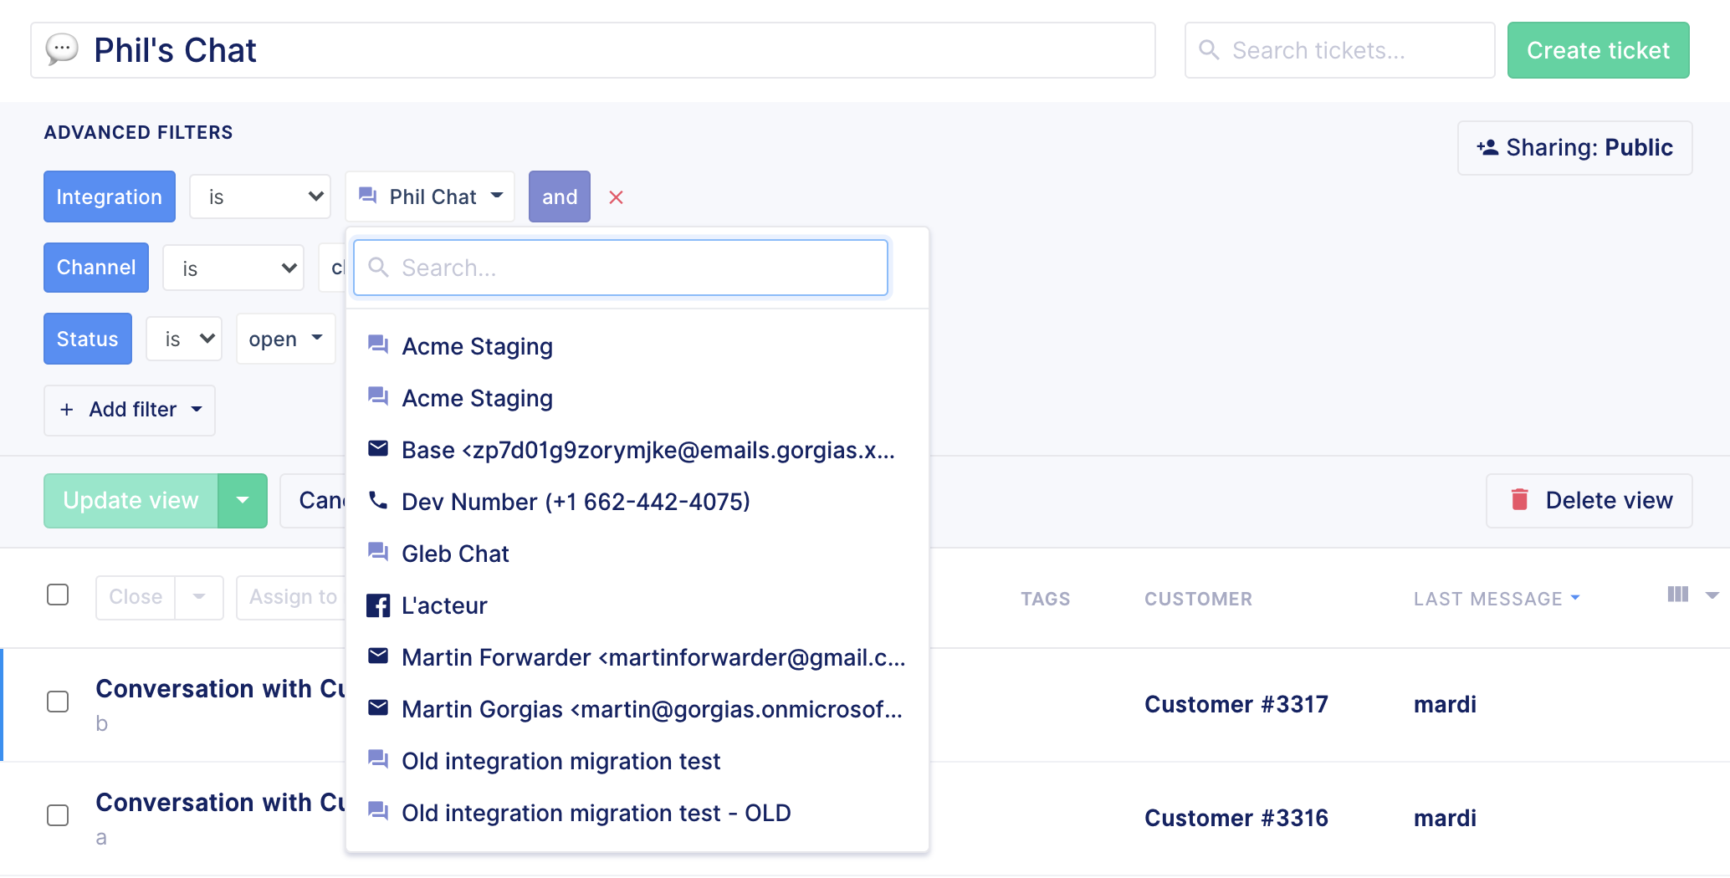
Task: Open the Add filter dropdown
Action: [x=130, y=410]
